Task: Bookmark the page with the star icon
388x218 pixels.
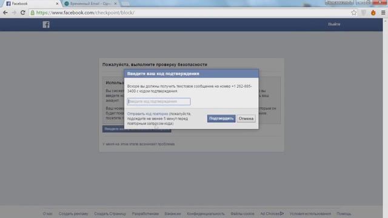Action: [x=354, y=13]
